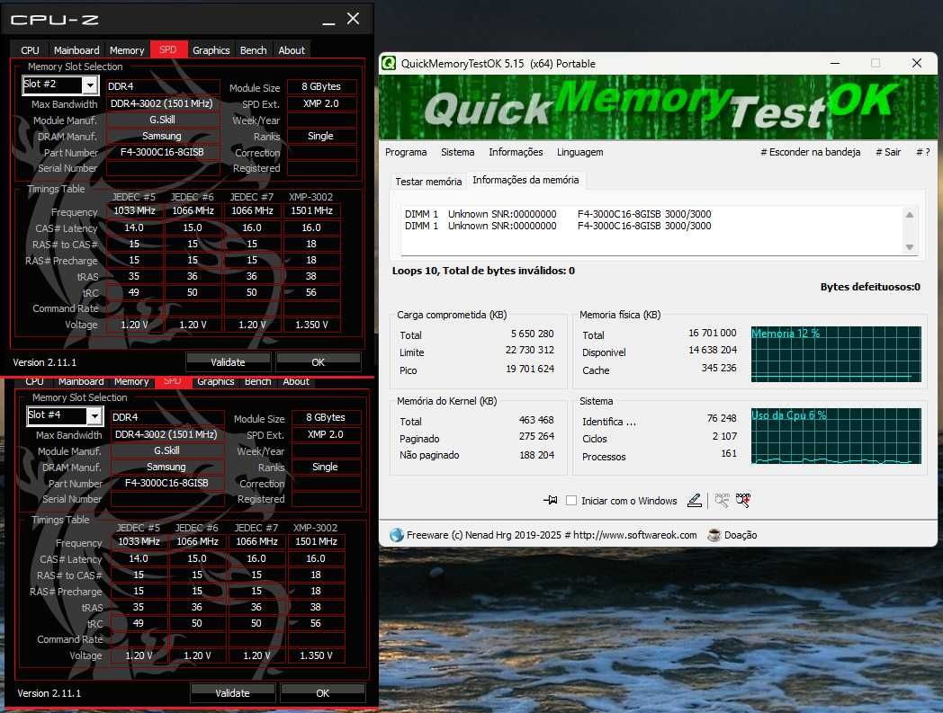Click OK in the upper CPU-Z window
943x713 pixels.
[x=319, y=362]
